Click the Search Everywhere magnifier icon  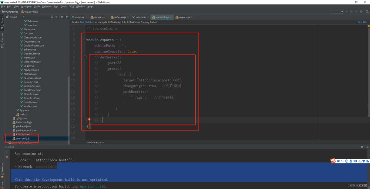(367, 11)
